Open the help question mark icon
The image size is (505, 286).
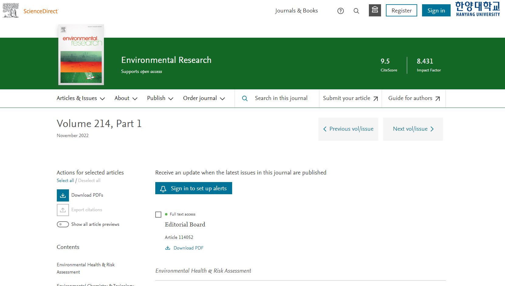(x=341, y=11)
